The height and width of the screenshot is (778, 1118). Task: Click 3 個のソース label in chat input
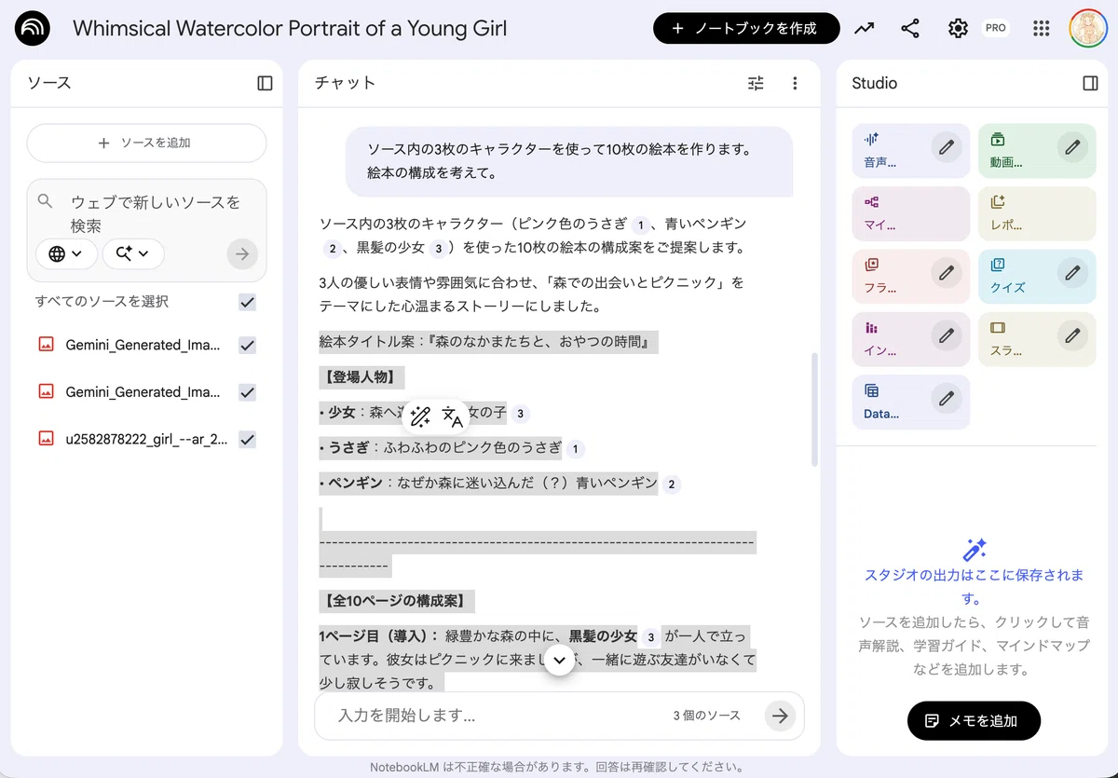pos(706,716)
